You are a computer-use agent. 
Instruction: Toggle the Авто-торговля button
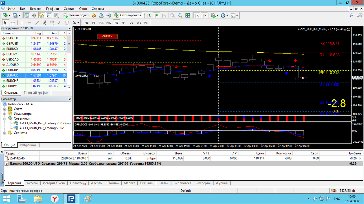point(128,15)
